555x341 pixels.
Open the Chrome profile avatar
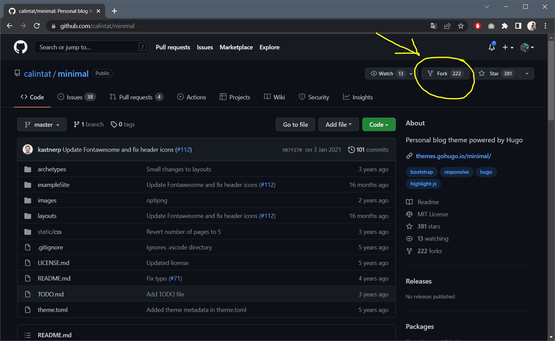point(532,26)
